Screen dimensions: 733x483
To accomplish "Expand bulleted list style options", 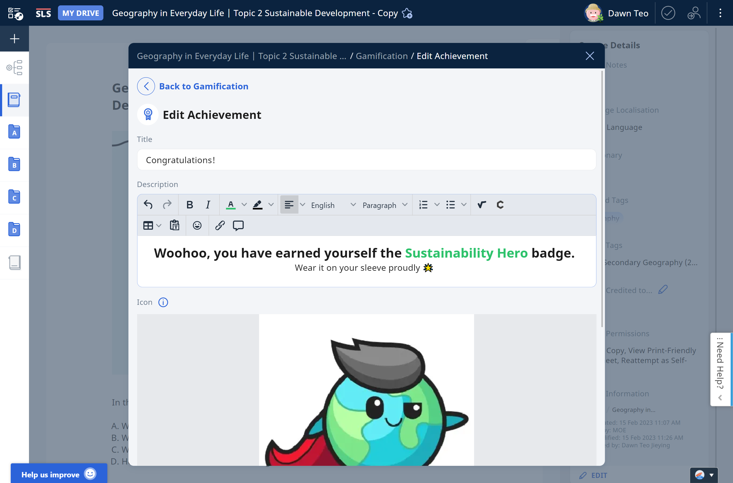I will (x=464, y=204).
